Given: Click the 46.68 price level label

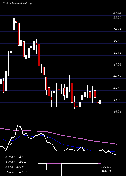Looking at the screenshot, I should 117,76.
